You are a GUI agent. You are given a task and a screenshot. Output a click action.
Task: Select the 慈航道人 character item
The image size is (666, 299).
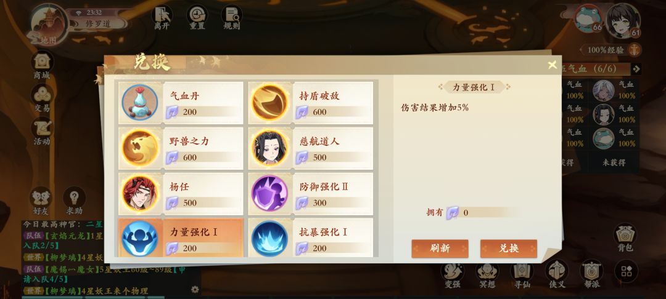tap(310, 148)
